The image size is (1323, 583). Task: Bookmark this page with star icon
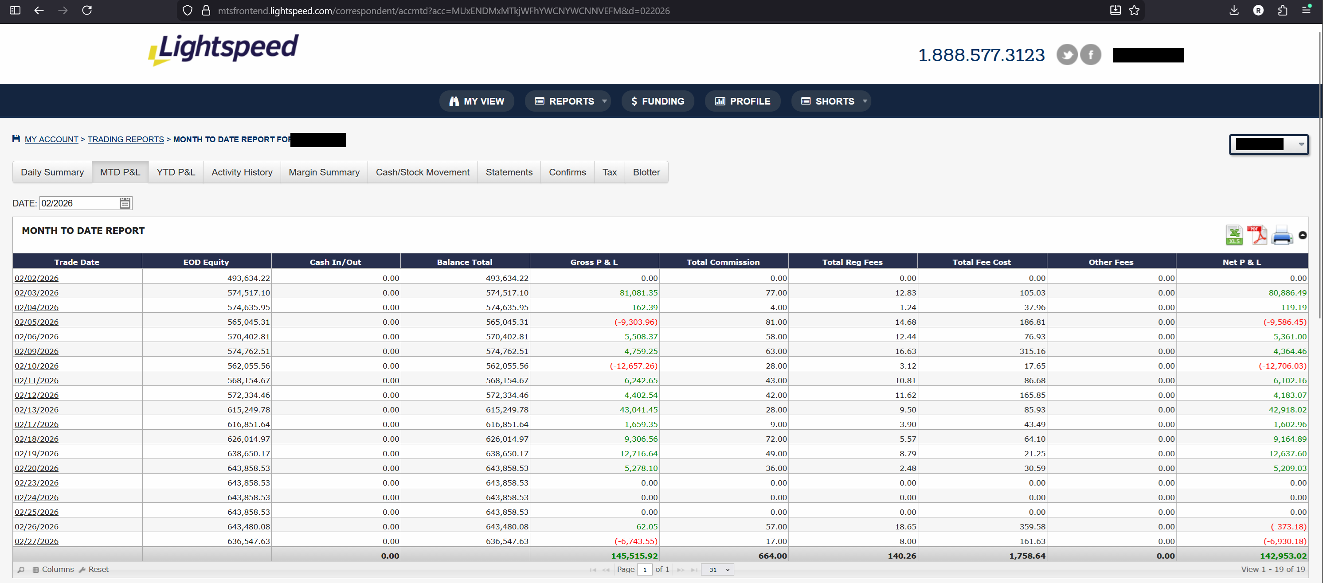point(1134,10)
